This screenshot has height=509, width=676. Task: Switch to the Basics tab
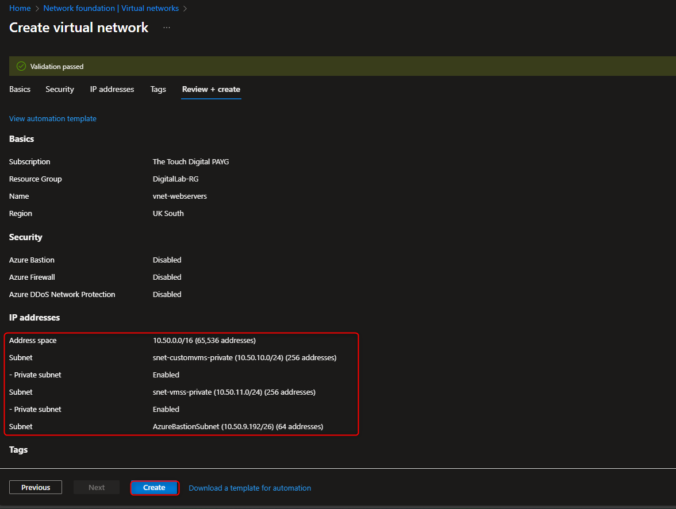(20, 89)
